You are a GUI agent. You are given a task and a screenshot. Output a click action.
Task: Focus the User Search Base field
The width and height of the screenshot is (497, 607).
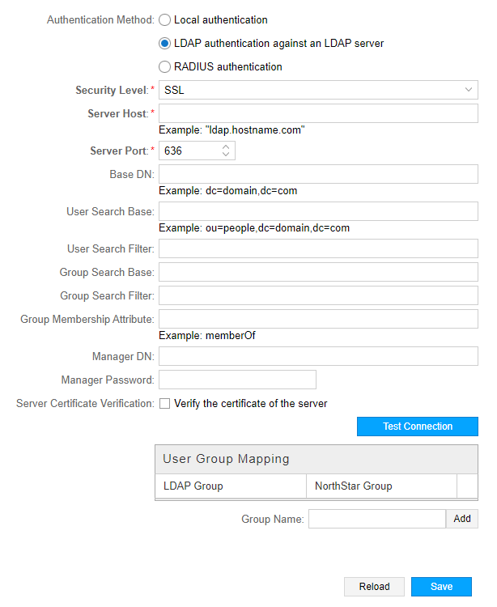318,211
